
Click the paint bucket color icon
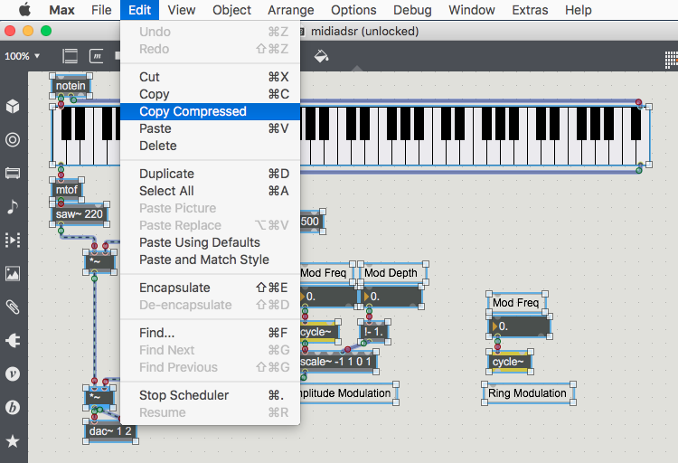click(x=321, y=56)
